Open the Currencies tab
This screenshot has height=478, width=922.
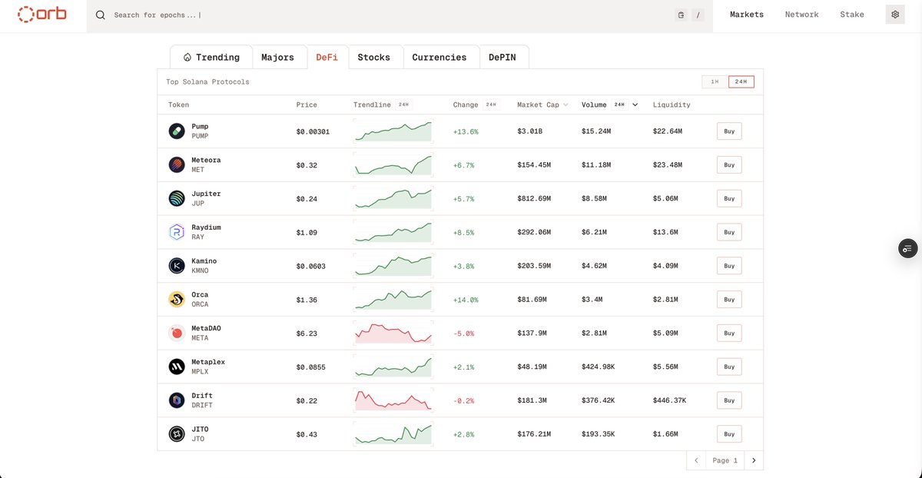coord(439,57)
